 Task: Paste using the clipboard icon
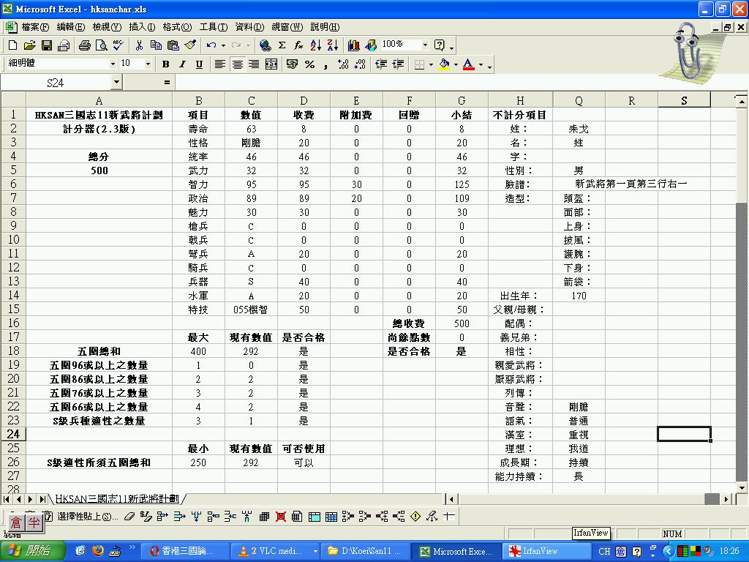click(x=173, y=45)
